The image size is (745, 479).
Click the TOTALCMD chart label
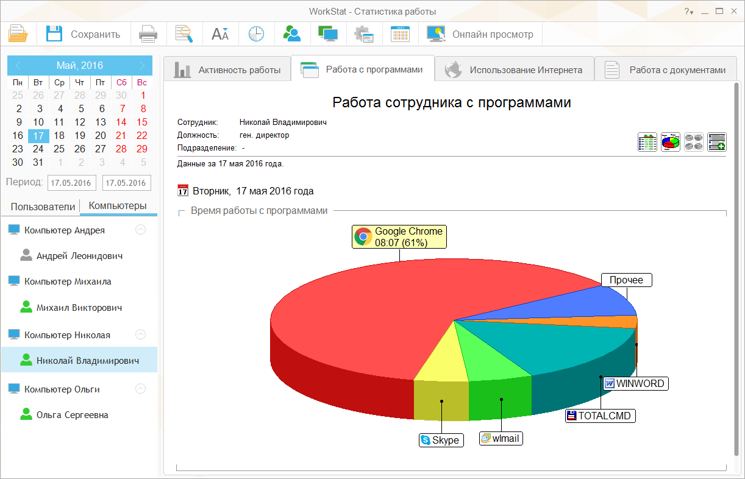pos(601,416)
